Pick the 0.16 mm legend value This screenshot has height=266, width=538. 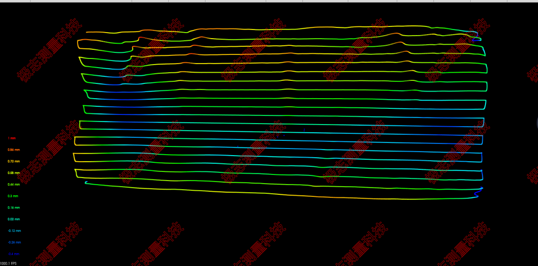click(14, 208)
